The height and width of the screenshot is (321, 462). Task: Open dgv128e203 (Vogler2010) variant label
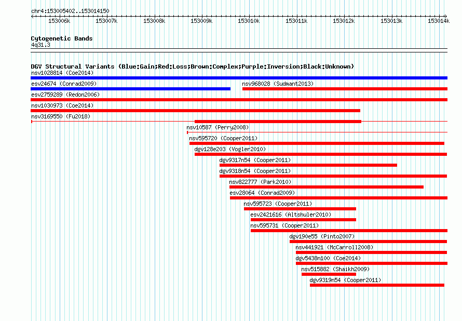click(230, 149)
